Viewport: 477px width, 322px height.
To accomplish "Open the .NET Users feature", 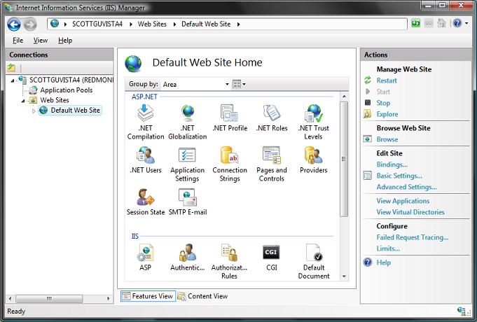I will (x=146, y=160).
